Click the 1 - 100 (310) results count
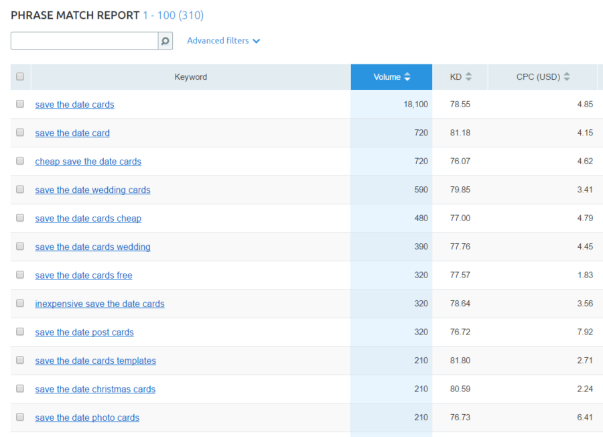The image size is (603, 437). pos(174,15)
